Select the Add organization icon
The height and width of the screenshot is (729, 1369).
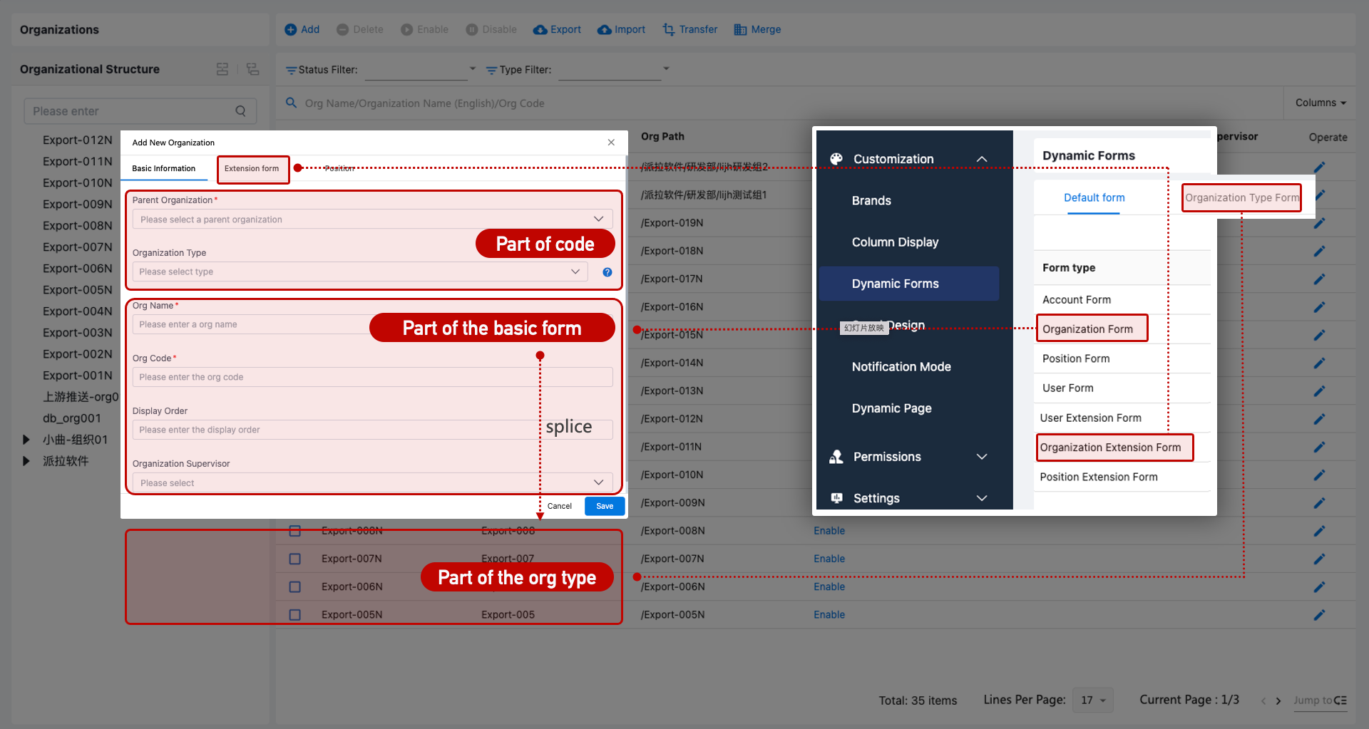[290, 29]
